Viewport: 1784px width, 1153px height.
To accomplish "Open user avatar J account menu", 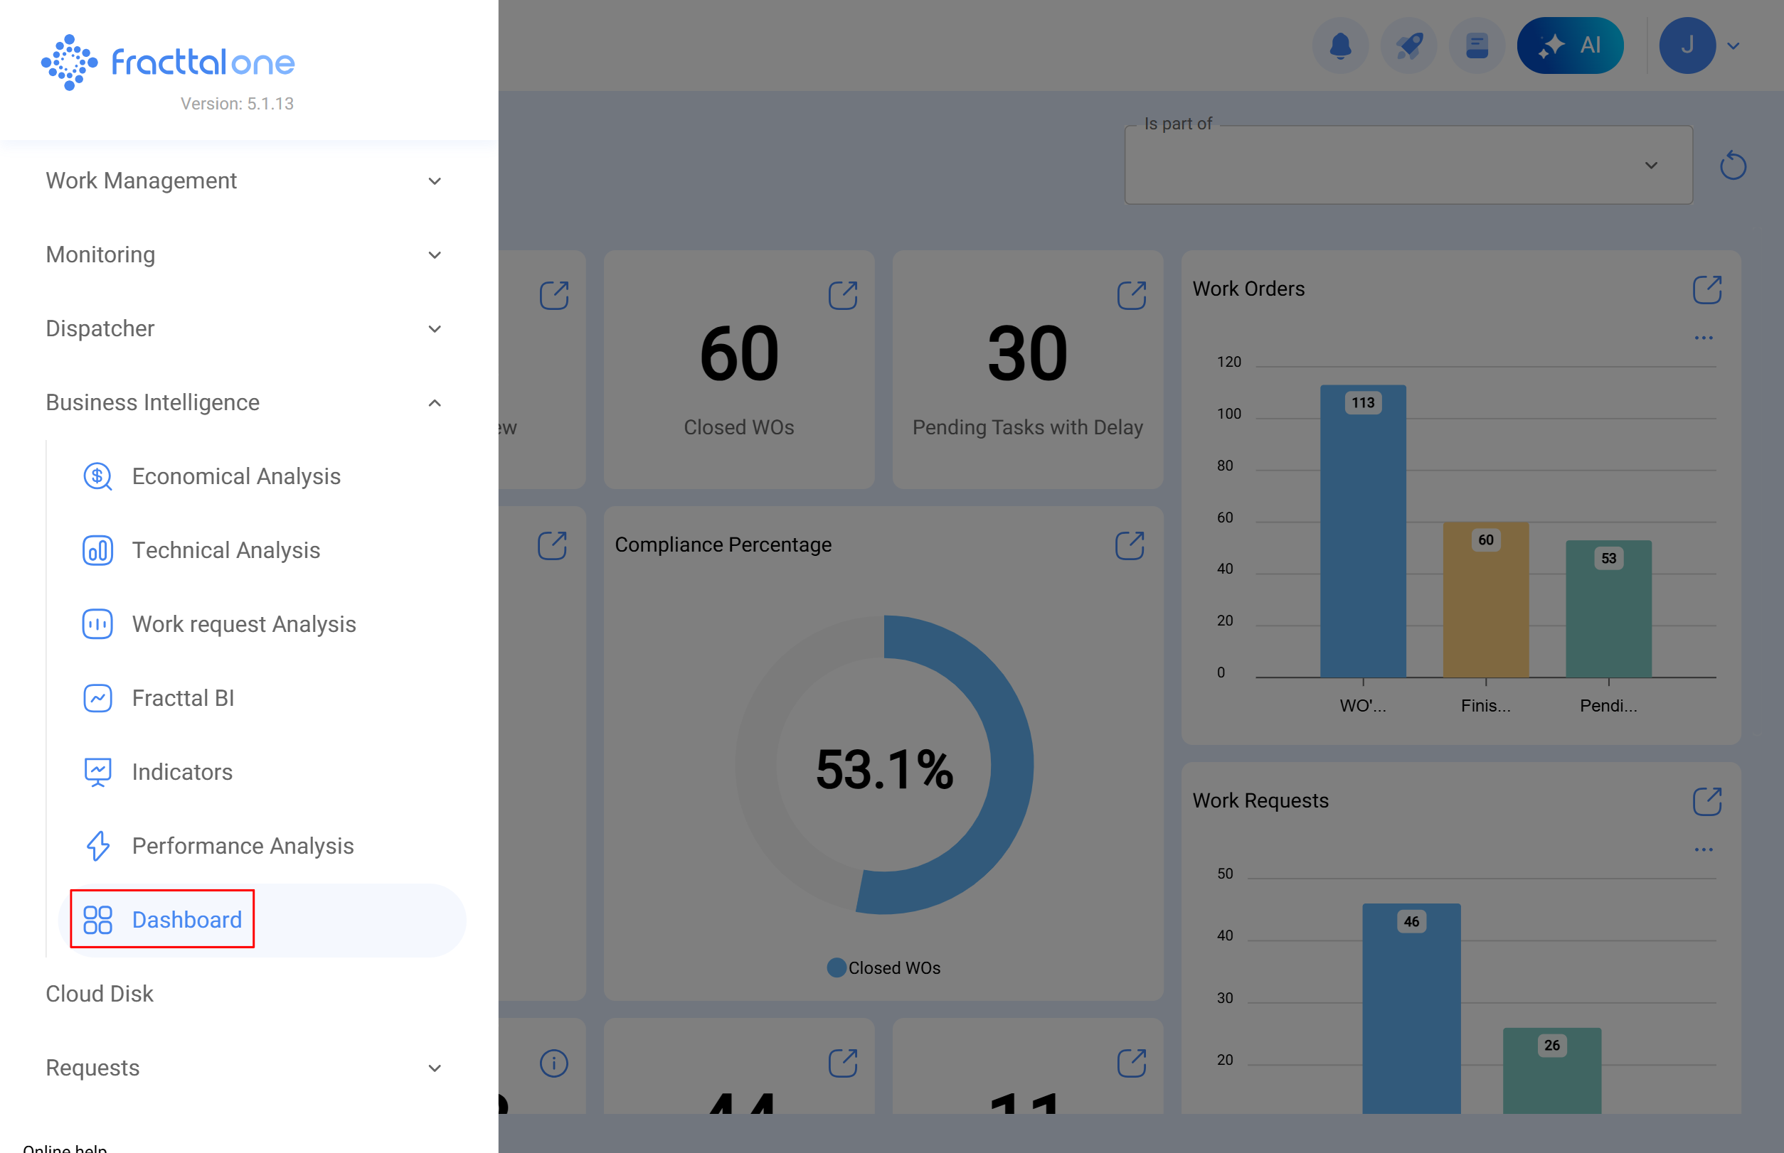I will 1687,46.
